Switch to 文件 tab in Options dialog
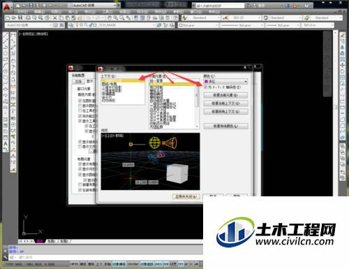The image size is (349, 269). pyautogui.click(x=78, y=82)
